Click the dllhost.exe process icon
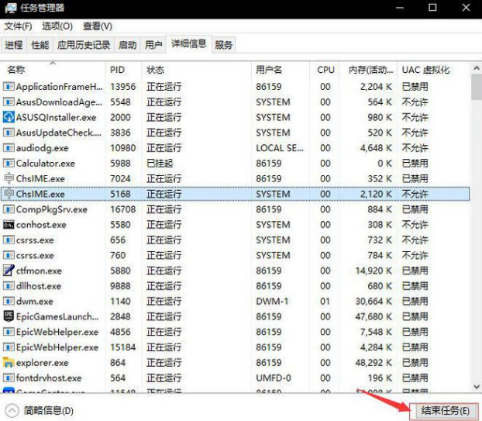Screen dimensions: 482x421 tap(9, 286)
